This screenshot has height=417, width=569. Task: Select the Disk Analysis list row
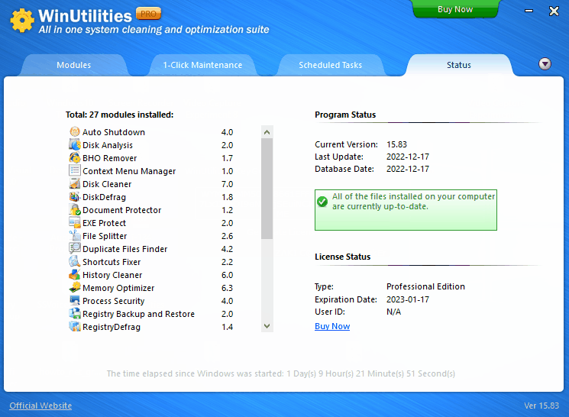coord(152,145)
